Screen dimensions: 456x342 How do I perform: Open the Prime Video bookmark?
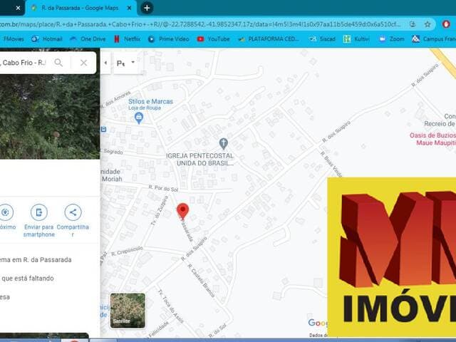(x=169, y=39)
